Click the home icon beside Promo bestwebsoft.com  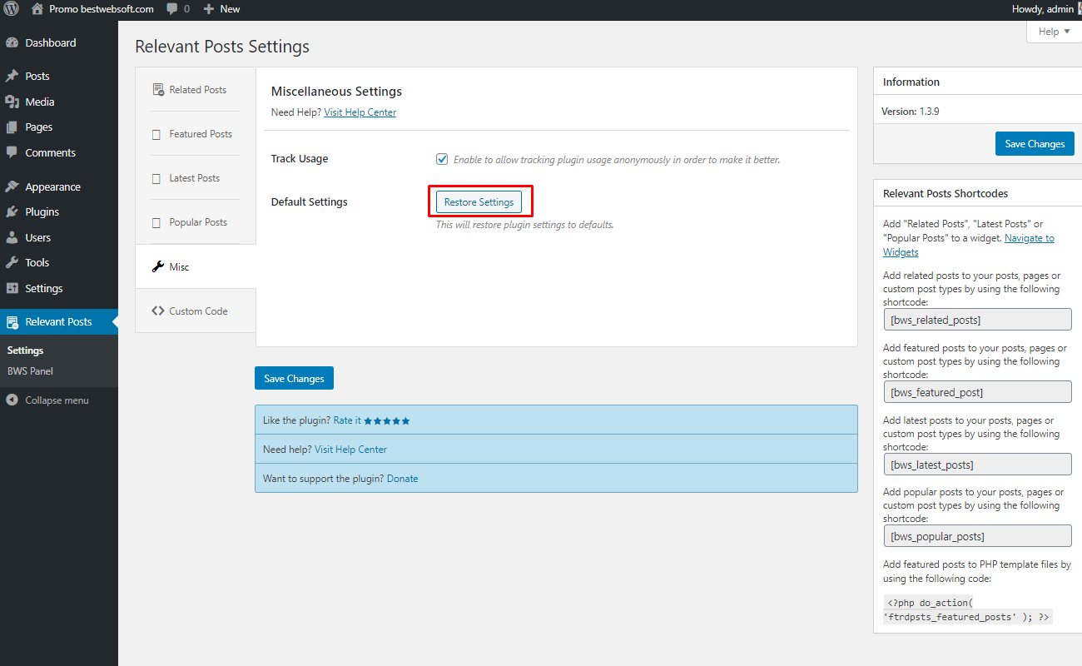pos(37,8)
